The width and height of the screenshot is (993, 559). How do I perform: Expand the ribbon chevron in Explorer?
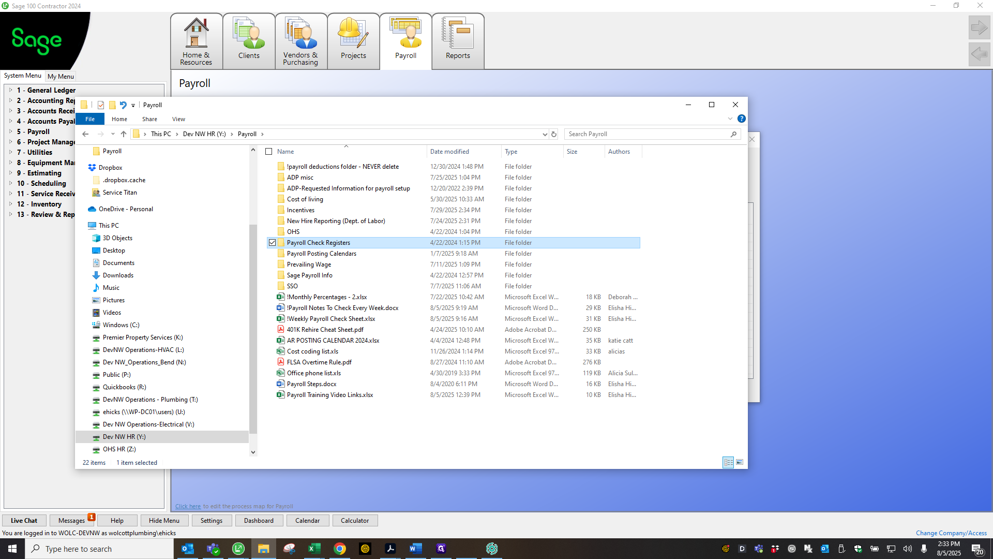730,119
